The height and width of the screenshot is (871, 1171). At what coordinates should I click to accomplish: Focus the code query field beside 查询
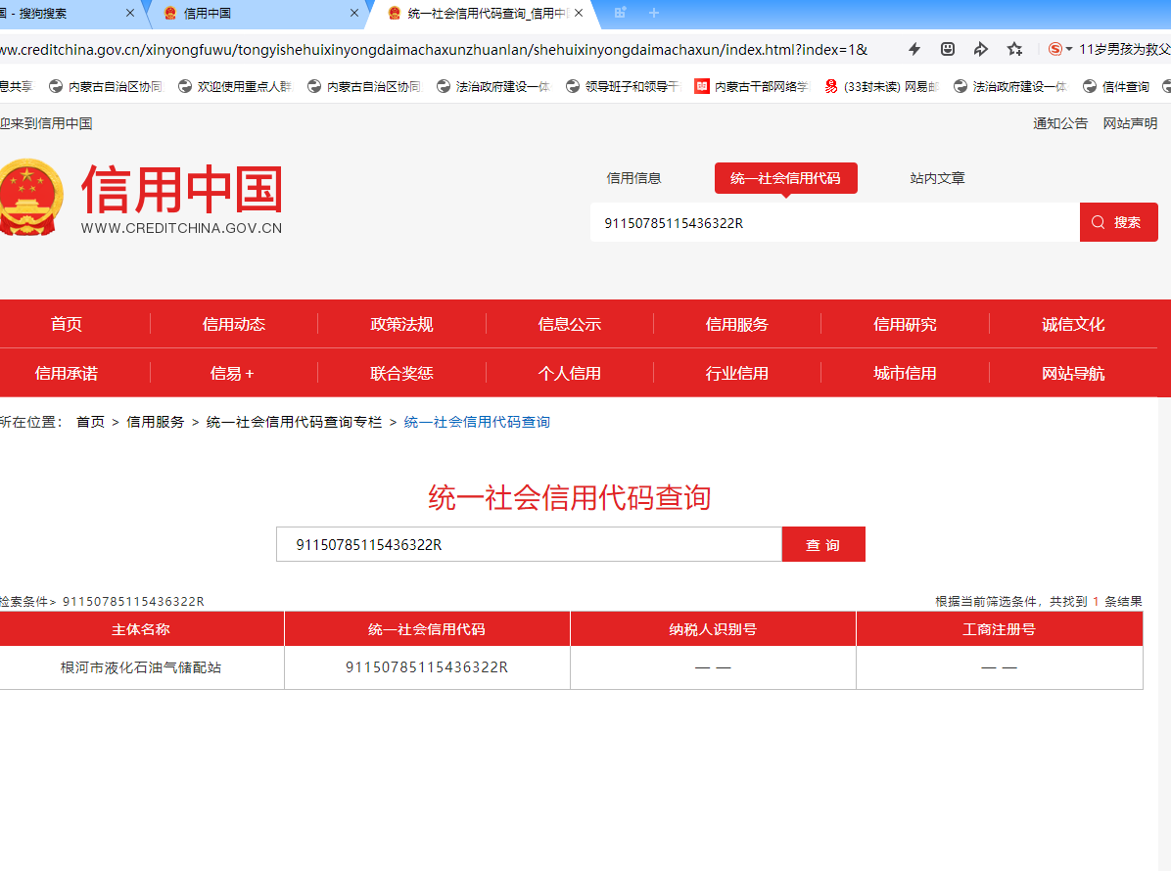coord(529,544)
